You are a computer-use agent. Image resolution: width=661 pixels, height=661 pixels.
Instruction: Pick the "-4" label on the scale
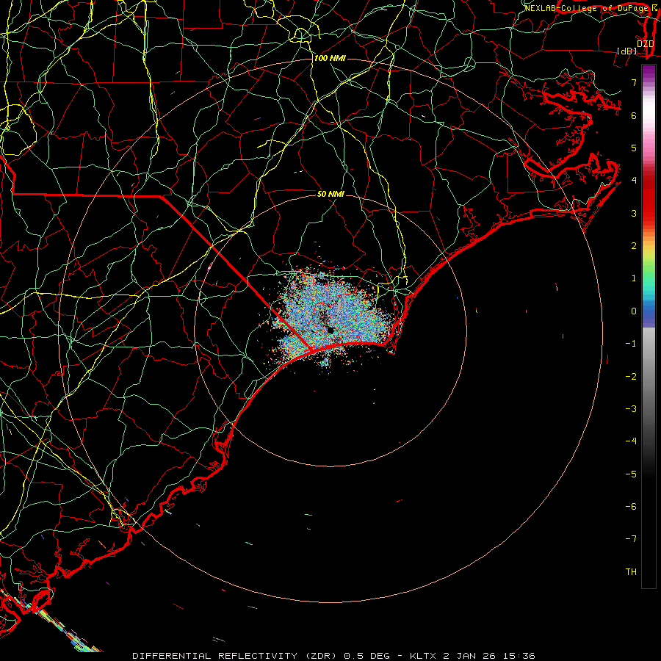coord(631,441)
